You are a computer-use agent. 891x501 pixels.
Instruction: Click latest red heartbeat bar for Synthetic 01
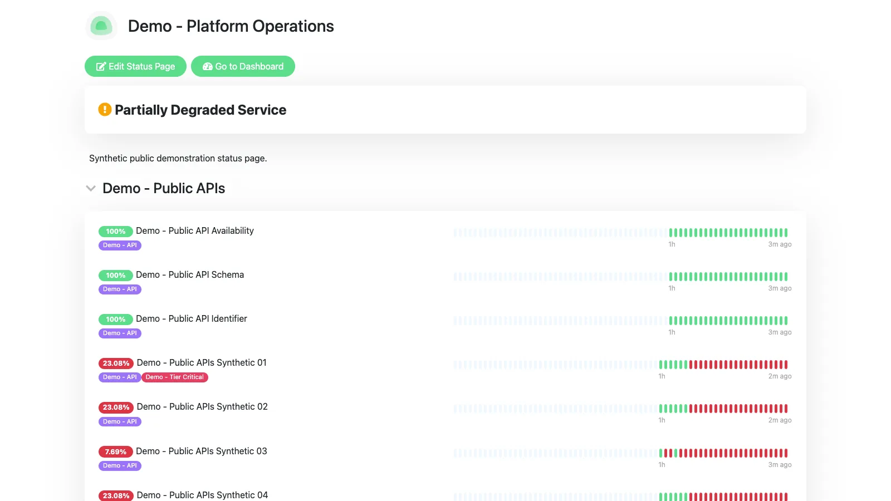[786, 365]
